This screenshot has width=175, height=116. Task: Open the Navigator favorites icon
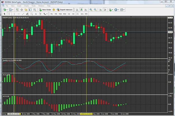click(26, 10)
